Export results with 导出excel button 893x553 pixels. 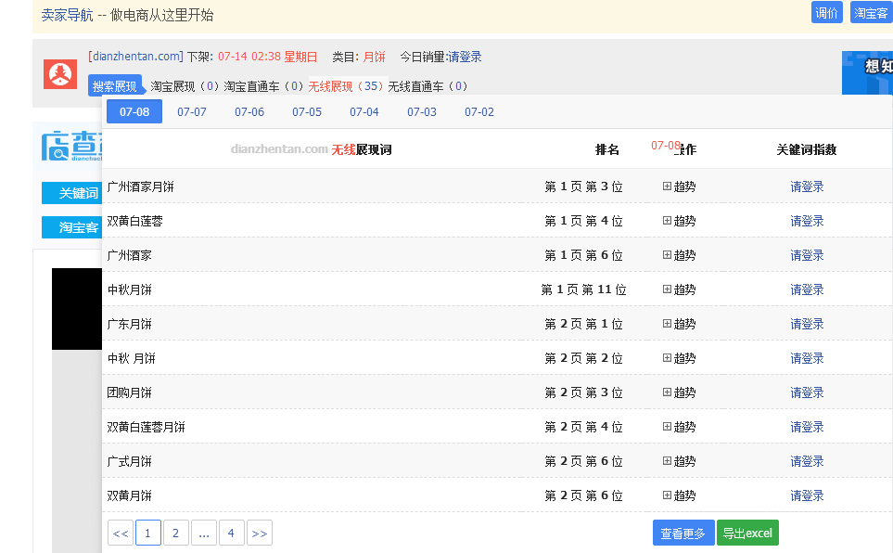click(747, 533)
